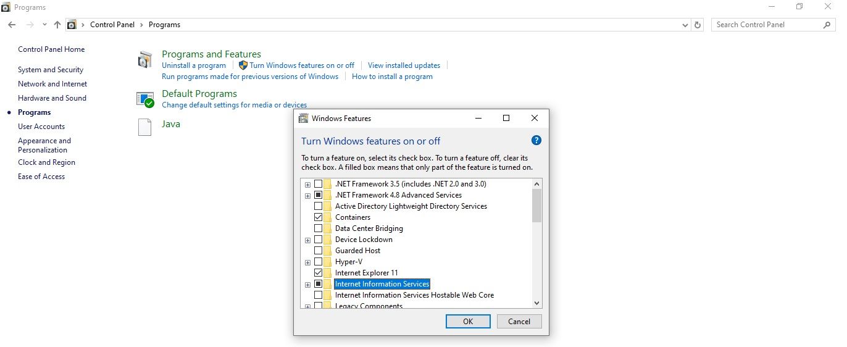The width and height of the screenshot is (847, 347).
Task: Open the Java link
Action: coord(171,124)
